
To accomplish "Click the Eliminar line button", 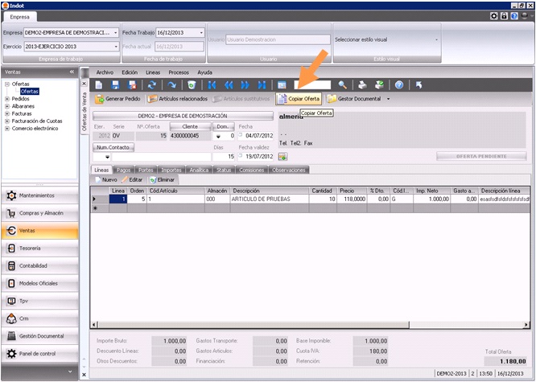I will pyautogui.click(x=163, y=179).
